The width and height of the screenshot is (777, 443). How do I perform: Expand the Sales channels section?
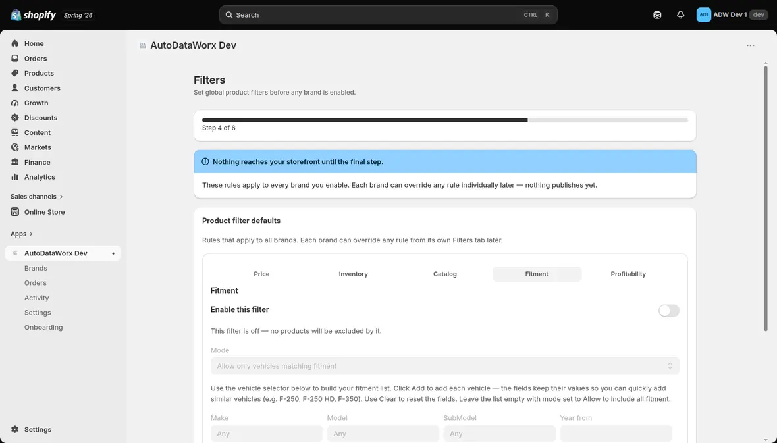[37, 197]
